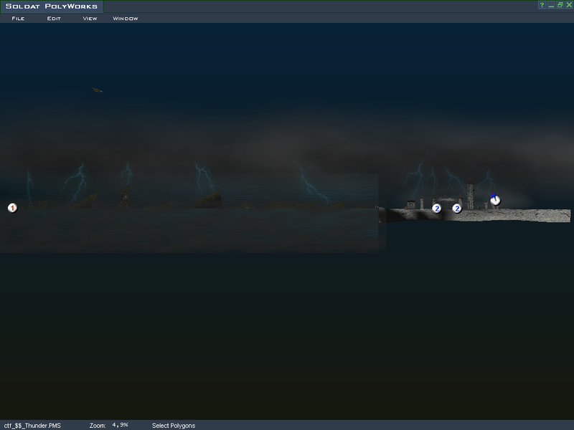This screenshot has width=574, height=430.
Task: Select the left blue 2 spawn marker
Action: click(x=437, y=209)
